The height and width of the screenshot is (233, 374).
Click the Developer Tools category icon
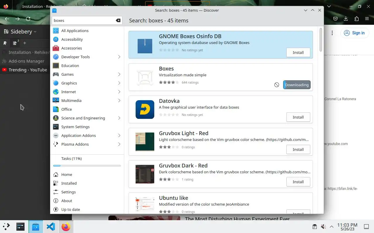tap(56, 57)
